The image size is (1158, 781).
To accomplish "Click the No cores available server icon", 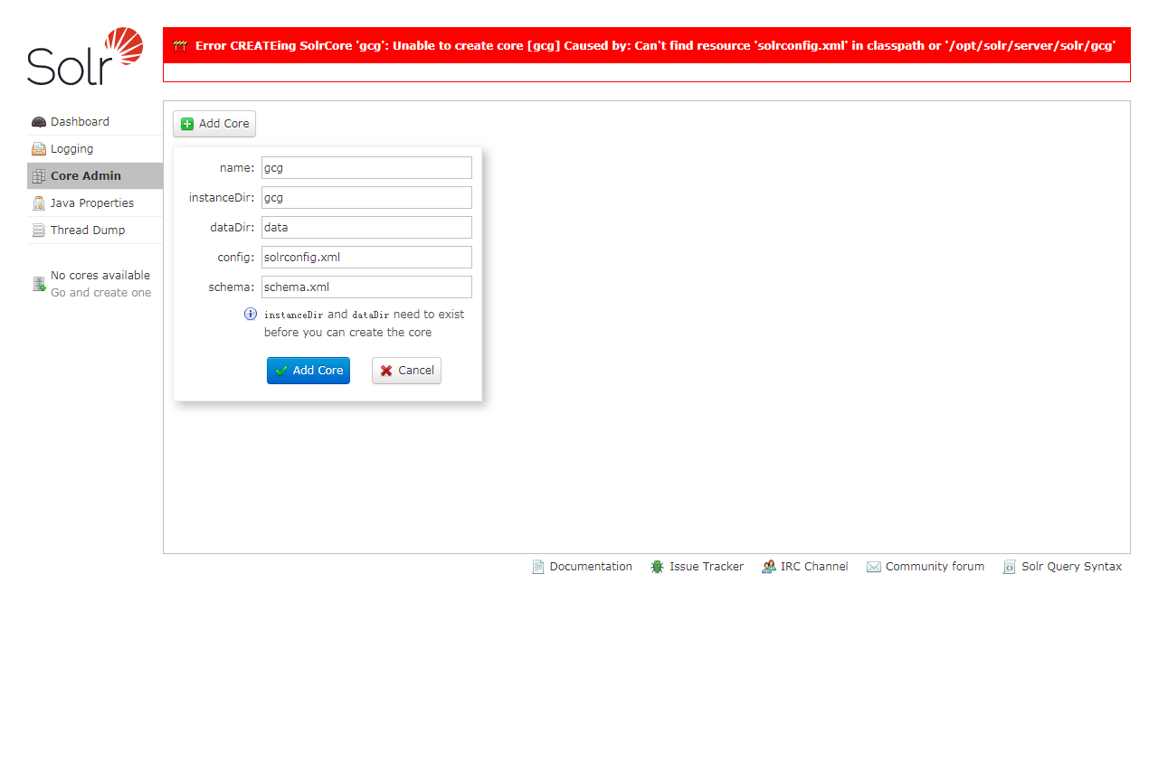I will (x=39, y=284).
